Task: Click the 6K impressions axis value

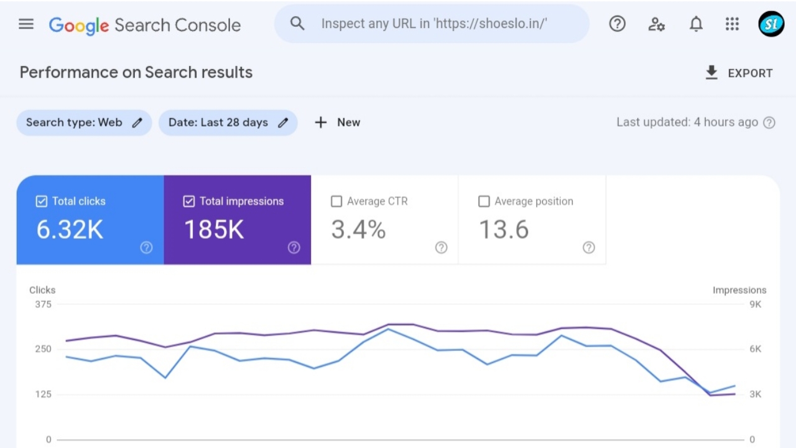Action: coord(755,349)
